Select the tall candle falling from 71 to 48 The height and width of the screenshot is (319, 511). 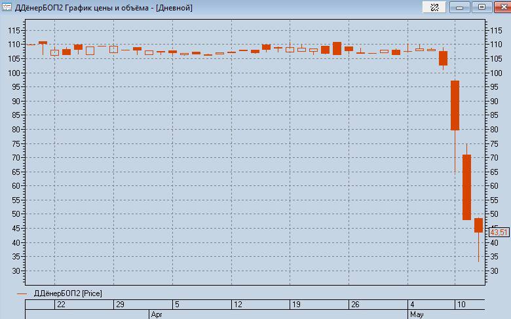coord(466,187)
